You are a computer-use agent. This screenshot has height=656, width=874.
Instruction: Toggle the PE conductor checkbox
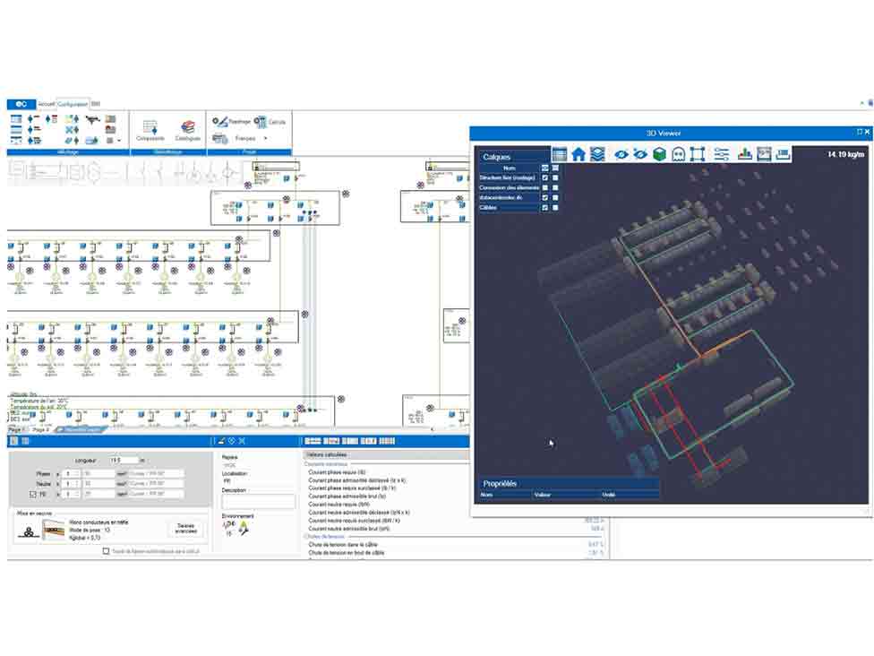pyautogui.click(x=34, y=494)
